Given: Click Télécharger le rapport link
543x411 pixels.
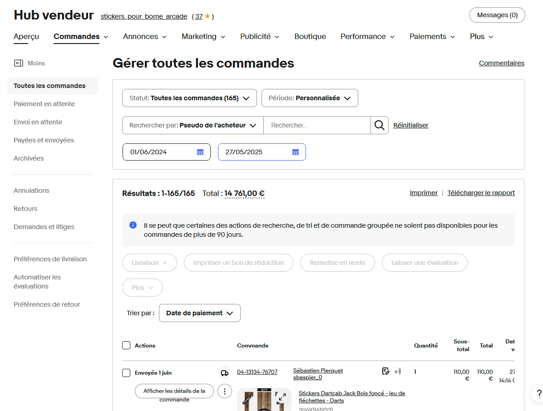Looking at the screenshot, I should pos(481,193).
